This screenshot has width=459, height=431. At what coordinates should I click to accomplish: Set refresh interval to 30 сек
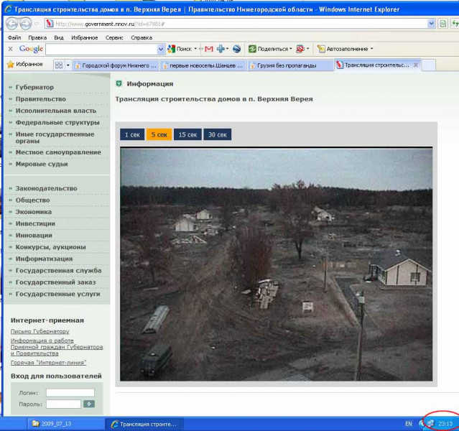click(x=218, y=135)
